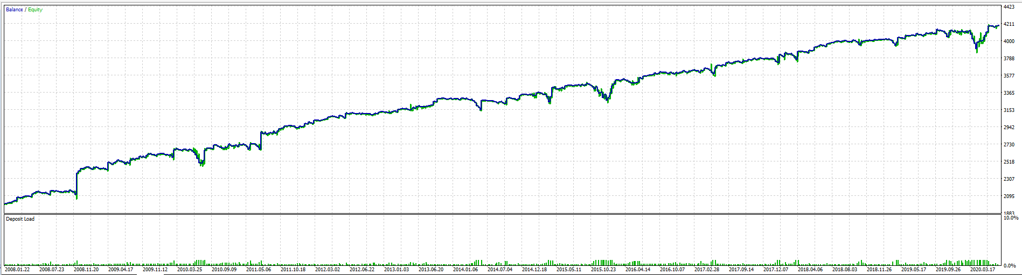1022x275 pixels.
Task: Select the 2014.01.06 date label
Action: pyautogui.click(x=465, y=270)
